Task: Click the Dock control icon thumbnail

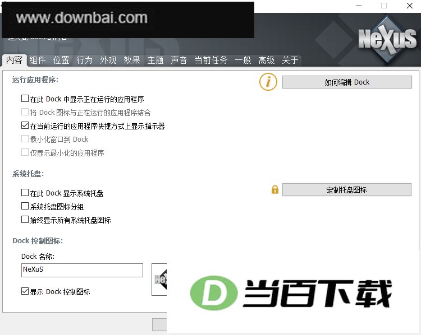Action: coord(159,280)
